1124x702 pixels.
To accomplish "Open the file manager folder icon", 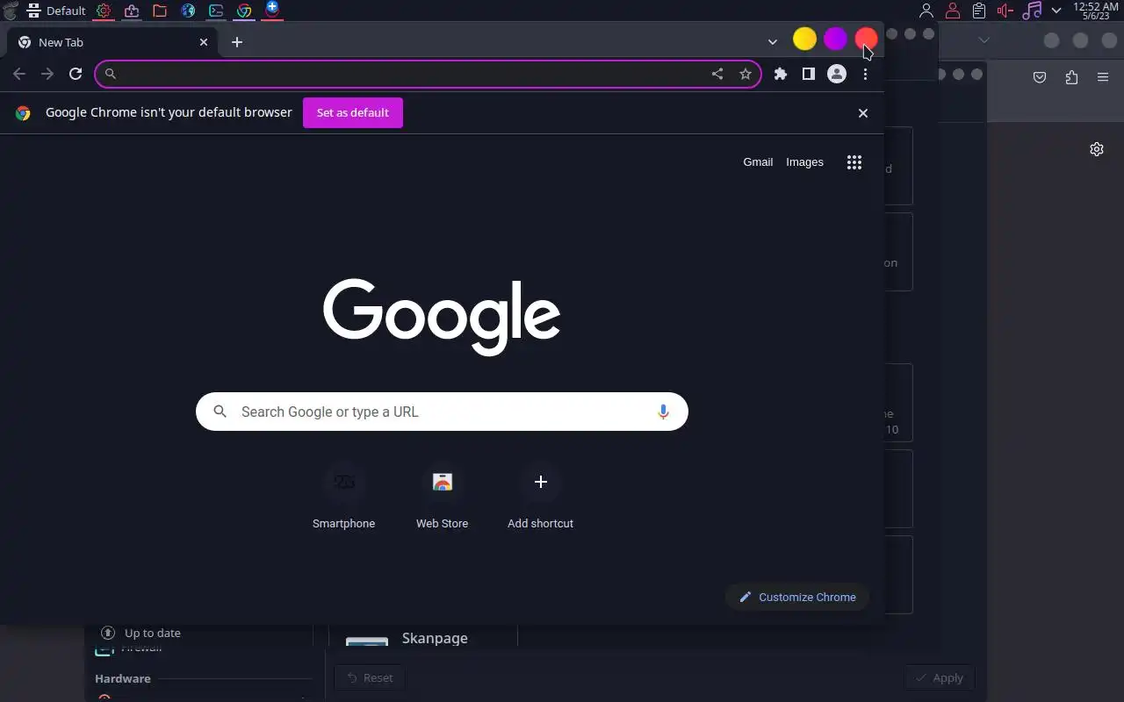I will pyautogui.click(x=160, y=11).
